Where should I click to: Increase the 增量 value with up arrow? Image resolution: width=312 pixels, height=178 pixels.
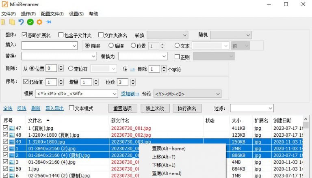[x=96, y=80]
